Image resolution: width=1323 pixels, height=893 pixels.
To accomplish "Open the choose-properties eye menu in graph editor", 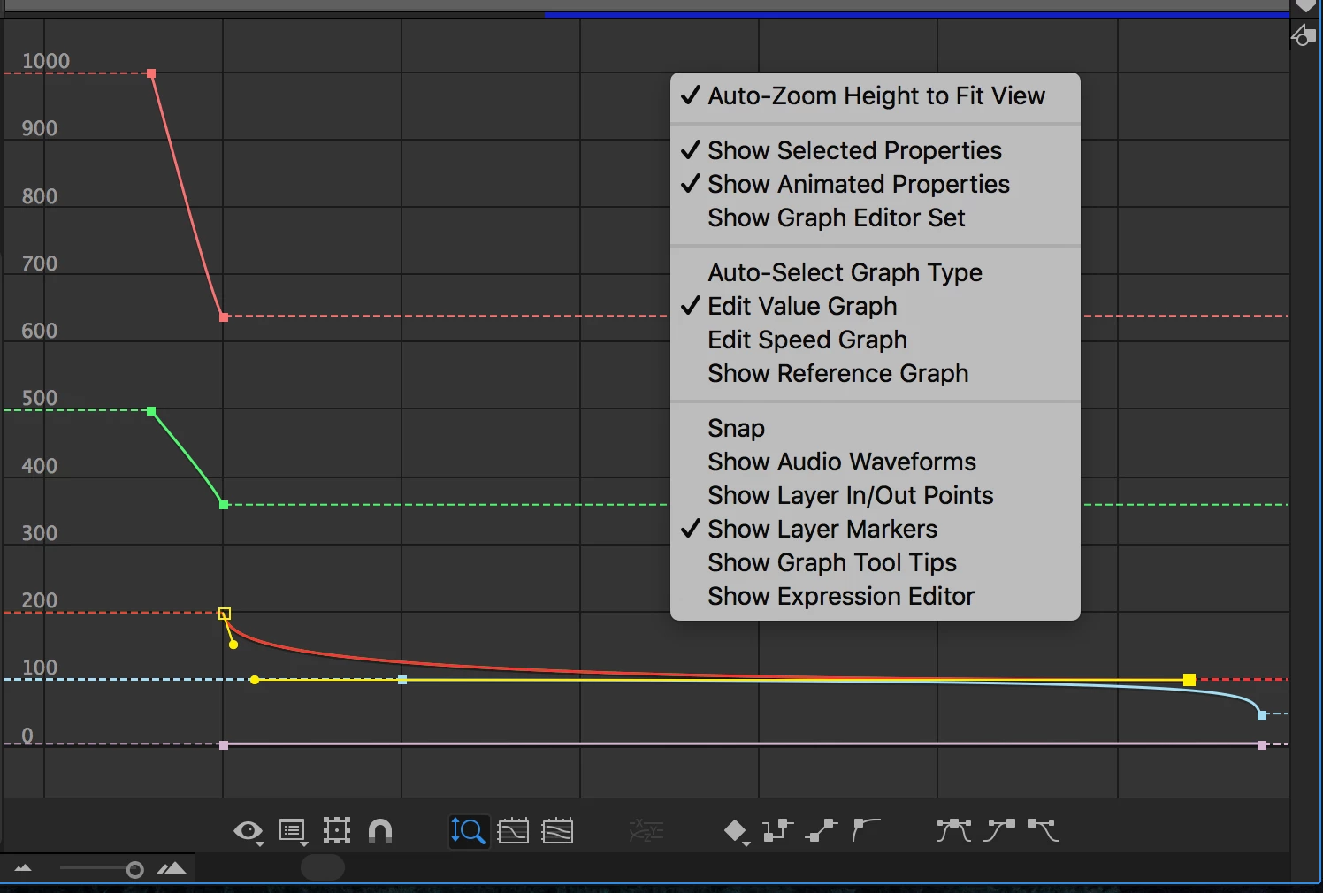I will coord(249,831).
